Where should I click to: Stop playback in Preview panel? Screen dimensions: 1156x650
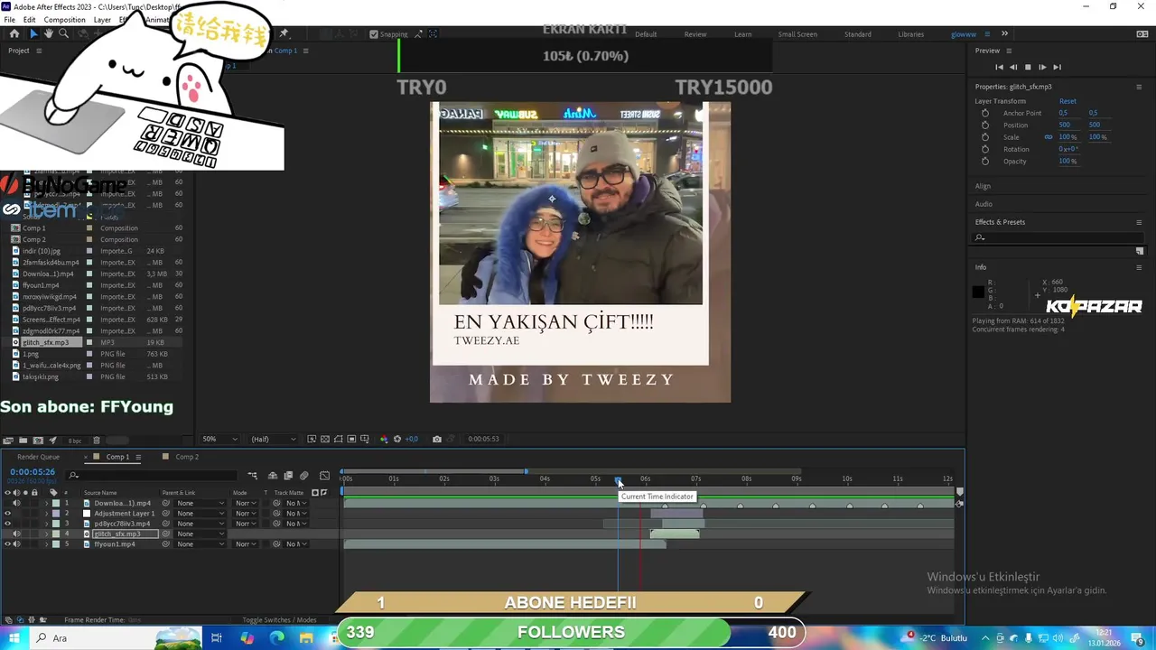1028,67
